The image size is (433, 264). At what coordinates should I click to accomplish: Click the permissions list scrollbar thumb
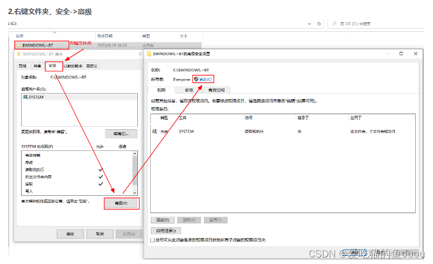pyautogui.click(x=135, y=170)
